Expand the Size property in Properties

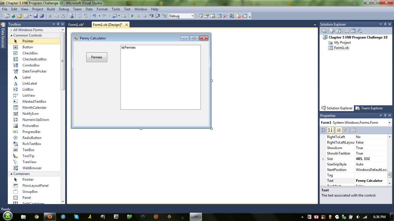pyautogui.click(x=323, y=159)
